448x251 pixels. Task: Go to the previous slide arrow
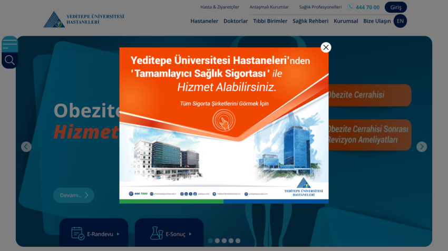(26, 147)
